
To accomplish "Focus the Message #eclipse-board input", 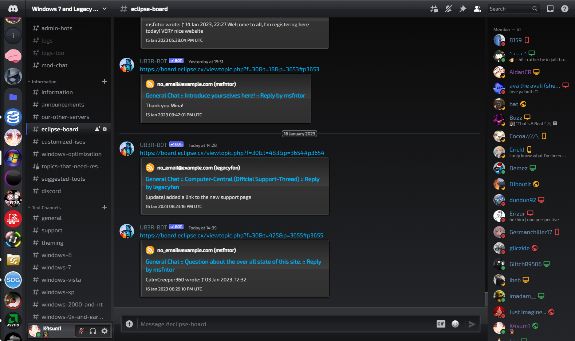I will (284, 324).
